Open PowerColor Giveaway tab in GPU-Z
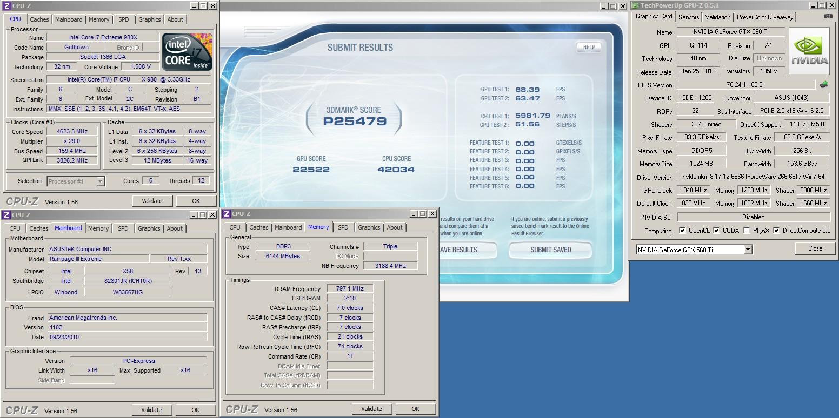The image size is (839, 418). (765, 17)
